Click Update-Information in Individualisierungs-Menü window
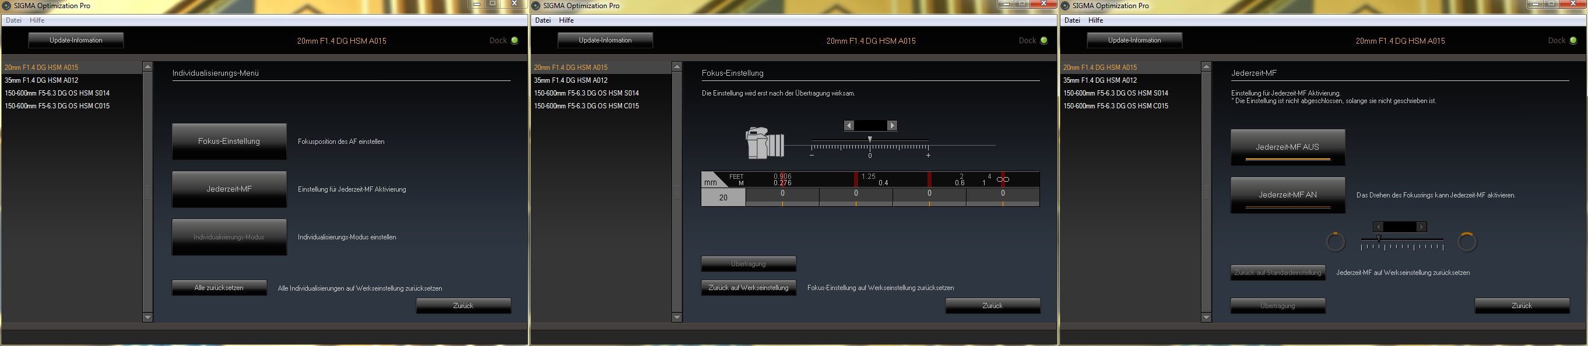The image size is (1588, 346). pos(76,41)
